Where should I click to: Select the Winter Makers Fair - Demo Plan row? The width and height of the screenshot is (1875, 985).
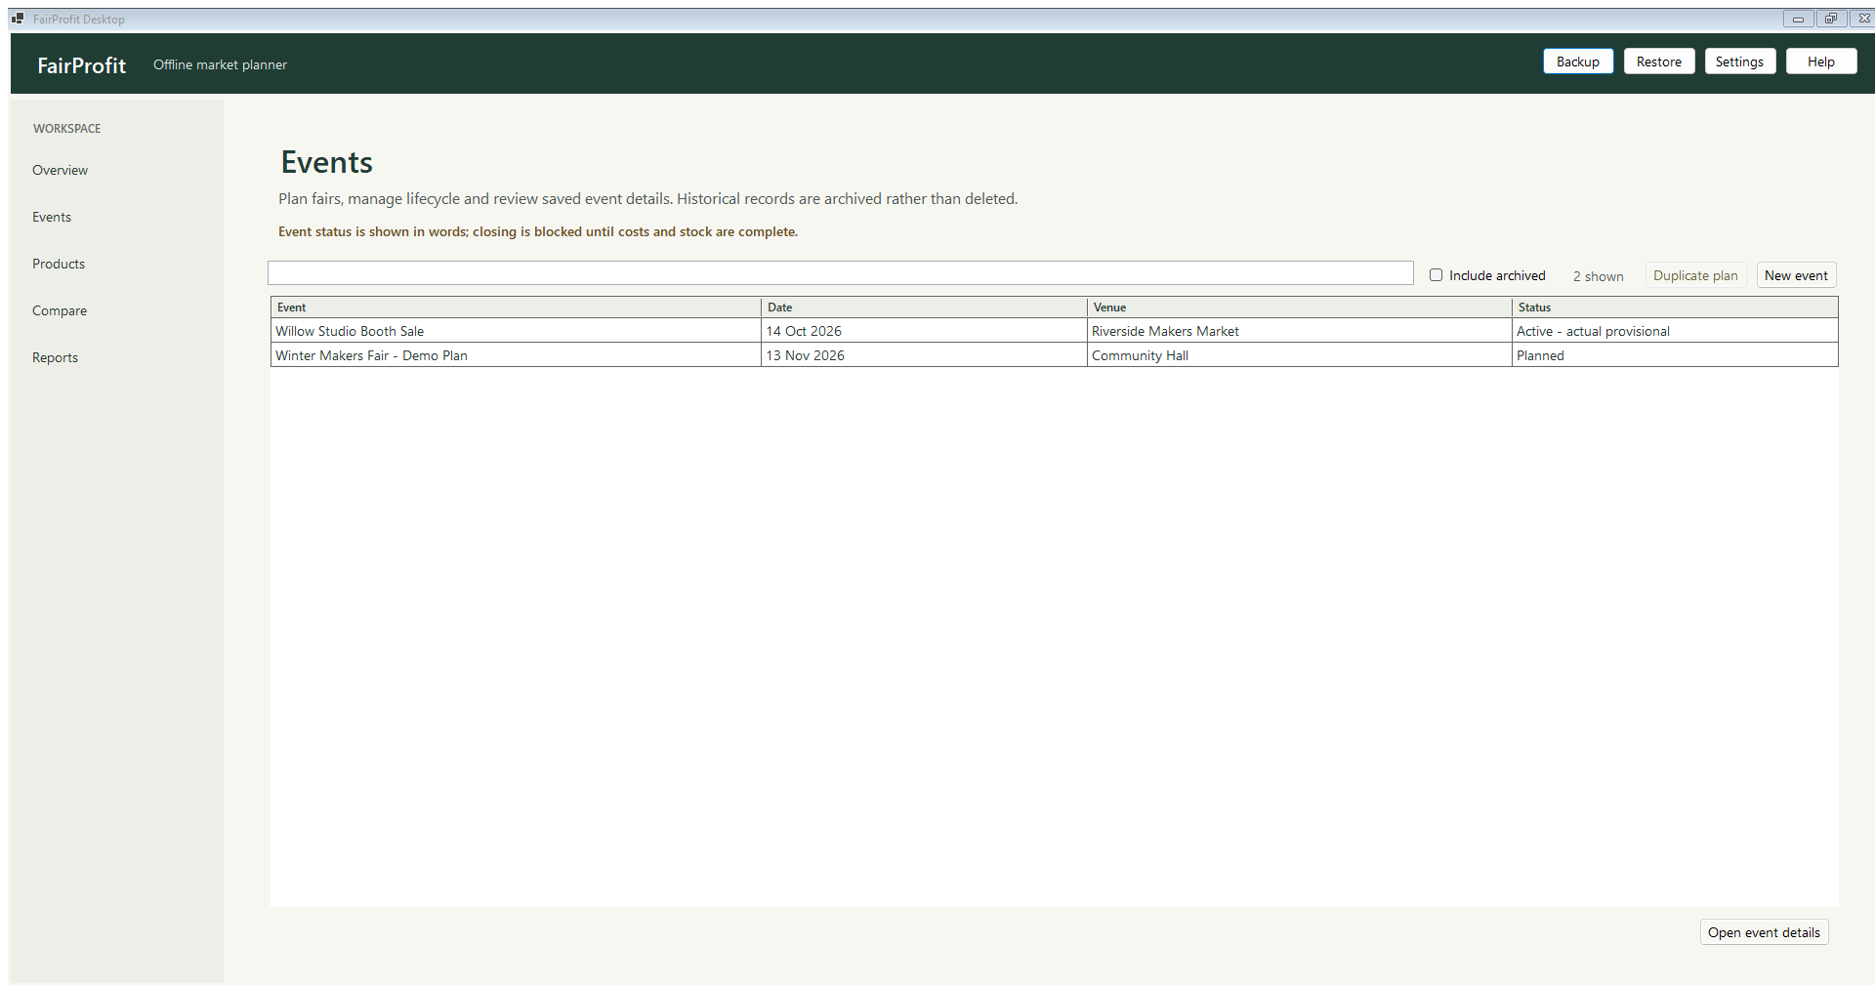click(1054, 355)
